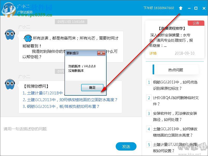Close the 广小二 window

[204, 8]
